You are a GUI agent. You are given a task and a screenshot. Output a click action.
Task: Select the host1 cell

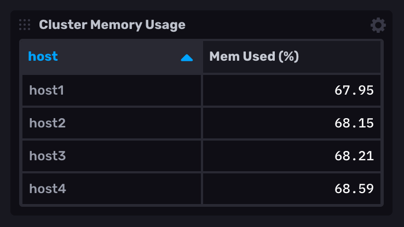click(47, 90)
